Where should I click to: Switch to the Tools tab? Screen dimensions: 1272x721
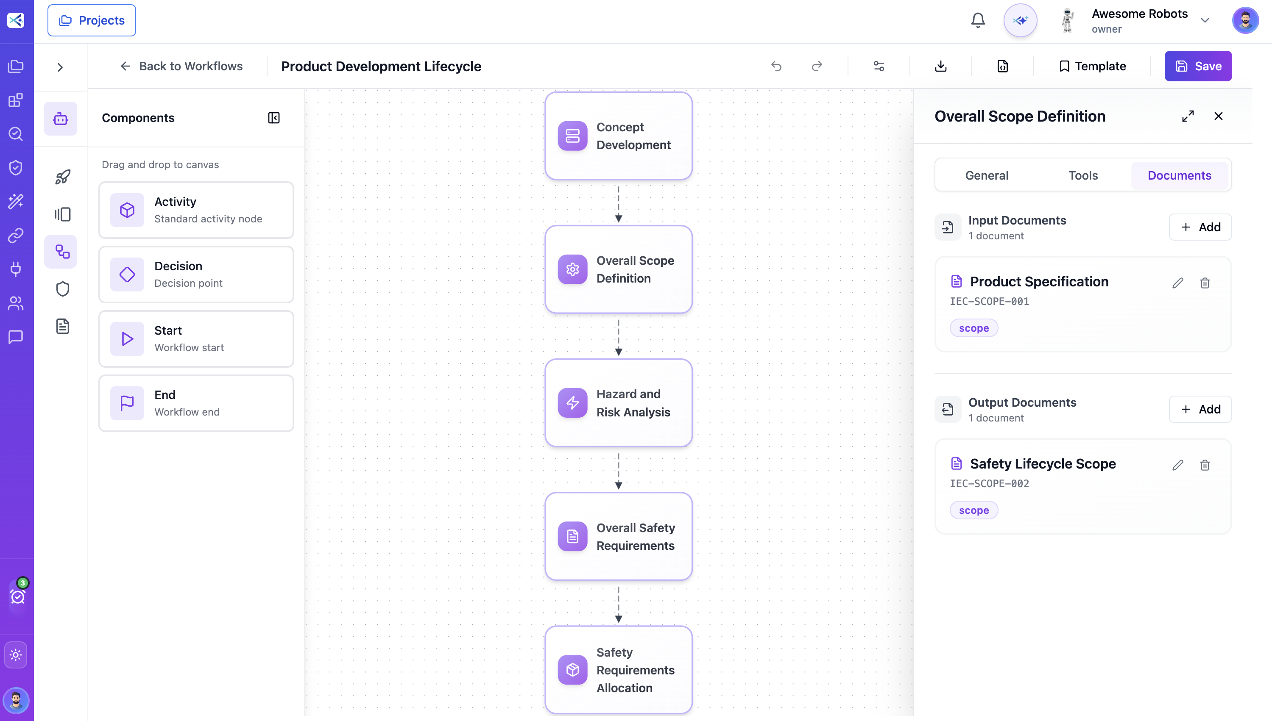1083,175
